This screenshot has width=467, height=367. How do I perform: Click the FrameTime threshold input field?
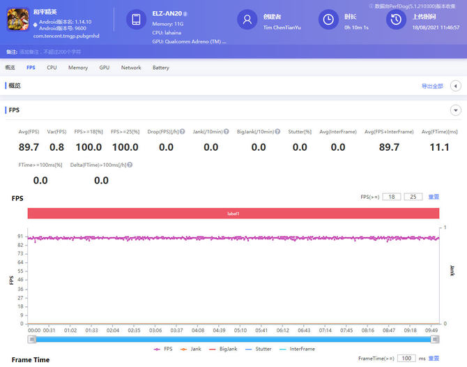click(x=406, y=358)
